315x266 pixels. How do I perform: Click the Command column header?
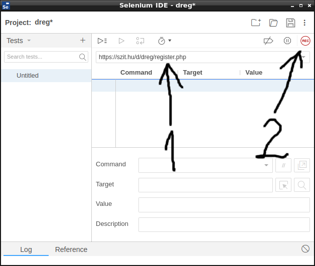click(x=136, y=73)
